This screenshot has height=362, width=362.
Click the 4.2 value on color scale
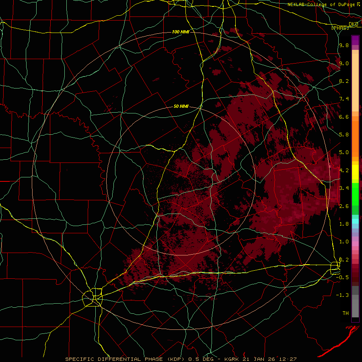(x=344, y=171)
